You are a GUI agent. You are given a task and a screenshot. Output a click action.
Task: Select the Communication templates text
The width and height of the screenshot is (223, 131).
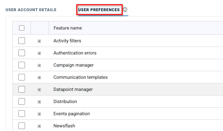81,77
